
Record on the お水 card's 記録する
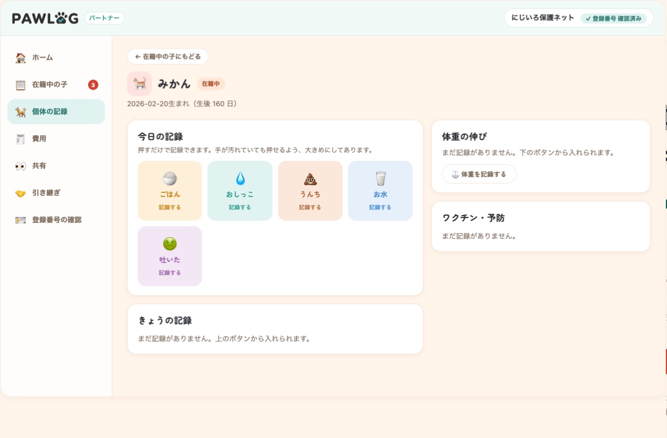click(x=380, y=207)
